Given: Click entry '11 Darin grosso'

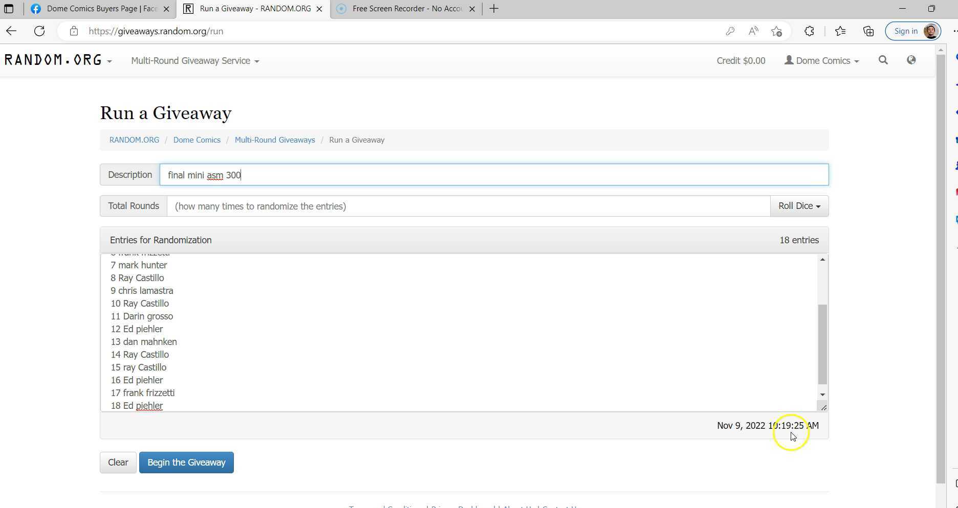Looking at the screenshot, I should [142, 316].
